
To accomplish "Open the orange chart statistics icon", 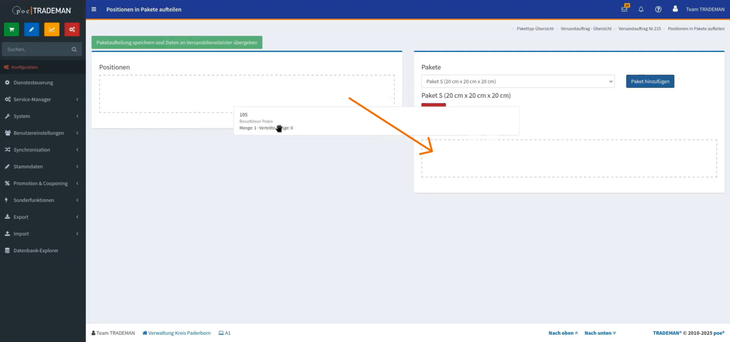I will (x=52, y=30).
